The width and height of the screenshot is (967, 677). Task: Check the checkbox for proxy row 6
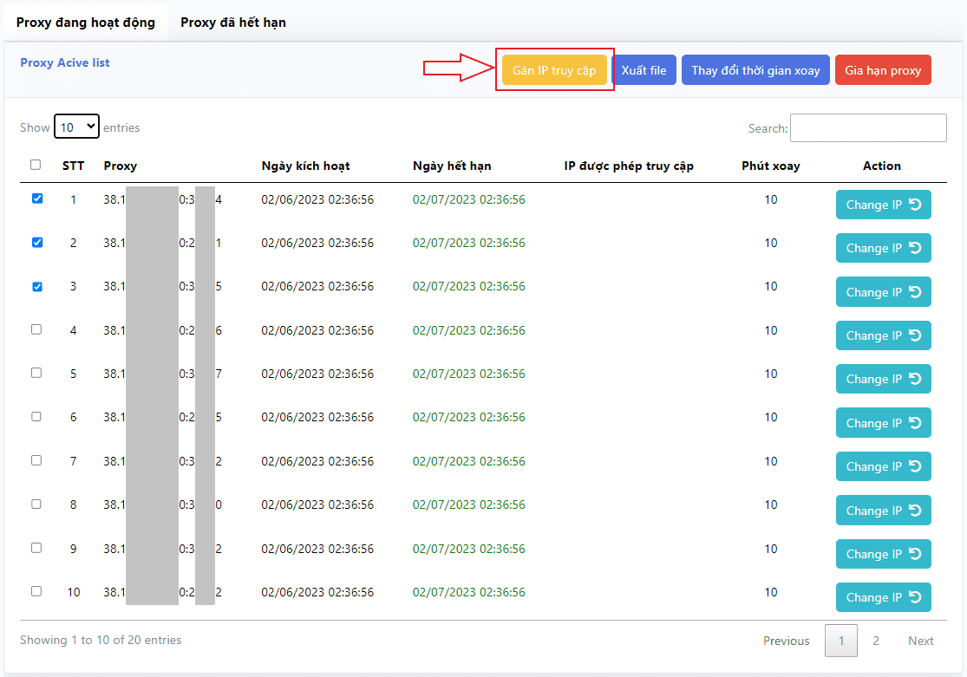point(36,416)
